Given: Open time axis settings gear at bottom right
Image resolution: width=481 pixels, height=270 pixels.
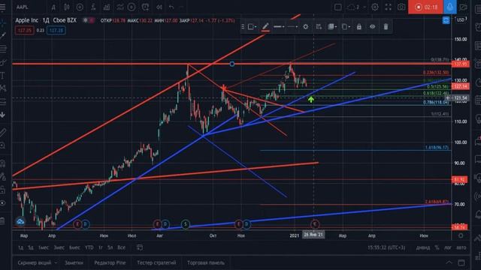Looking at the screenshot, I should (x=461, y=235).
